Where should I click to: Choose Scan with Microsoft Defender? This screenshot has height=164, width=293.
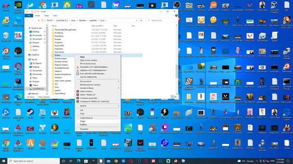point(92,74)
